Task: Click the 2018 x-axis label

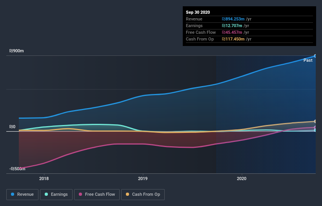Action: [x=44, y=178]
